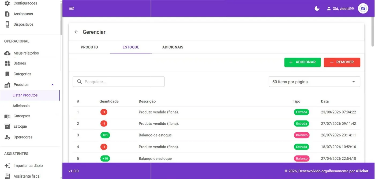Go back with Gerenciar arrow icon

coord(76,32)
